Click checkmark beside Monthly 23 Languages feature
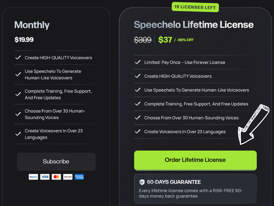274x206 pixels. 18,134
